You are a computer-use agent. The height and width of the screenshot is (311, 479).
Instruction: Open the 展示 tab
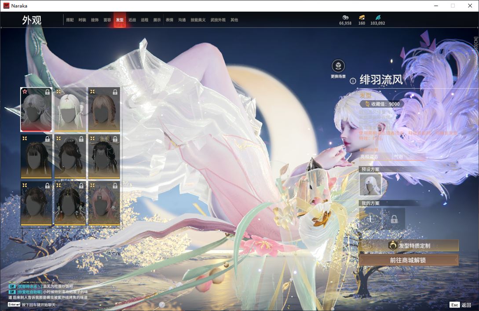coord(157,20)
